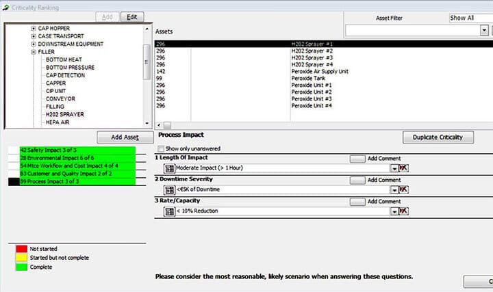
Task: Select H202 Sprayer #3 asset row
Action: coord(324,57)
